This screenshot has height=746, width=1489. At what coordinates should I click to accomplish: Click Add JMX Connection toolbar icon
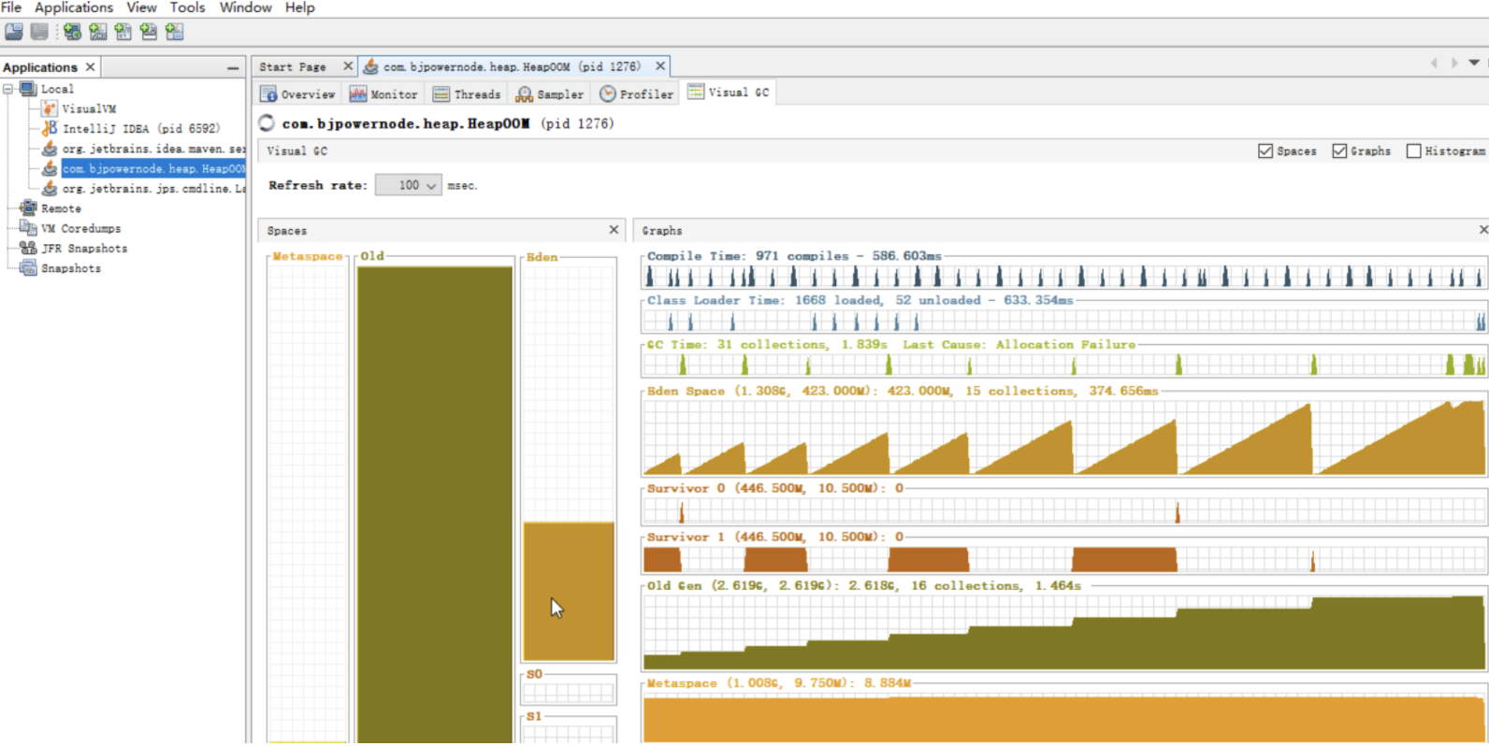[x=98, y=32]
